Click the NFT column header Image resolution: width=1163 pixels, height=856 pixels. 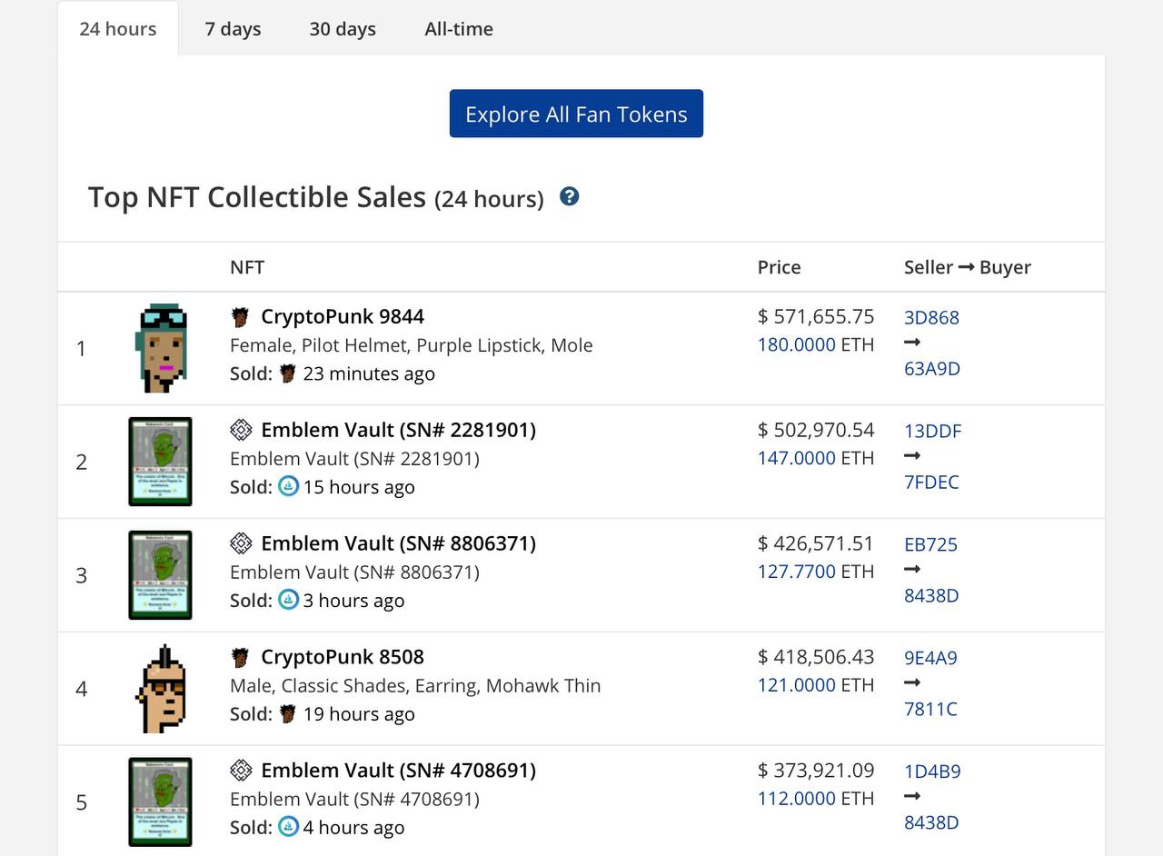coord(247,267)
